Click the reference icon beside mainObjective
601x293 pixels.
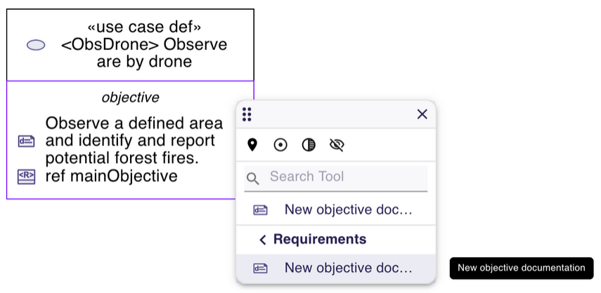click(x=26, y=176)
